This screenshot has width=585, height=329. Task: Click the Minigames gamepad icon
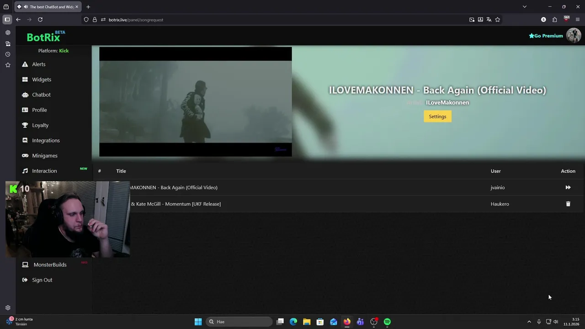tap(25, 156)
